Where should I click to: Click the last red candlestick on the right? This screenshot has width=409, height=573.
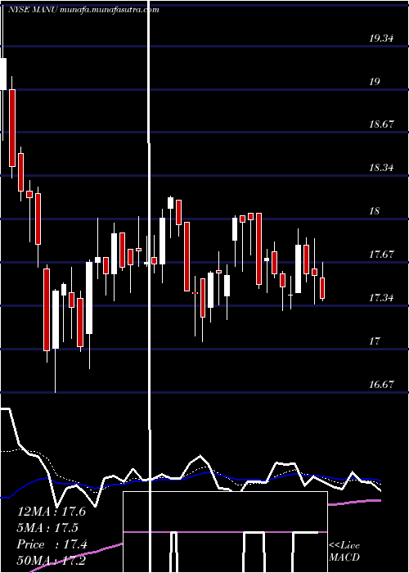[322, 288]
